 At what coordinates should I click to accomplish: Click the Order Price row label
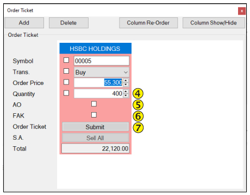click(28, 83)
